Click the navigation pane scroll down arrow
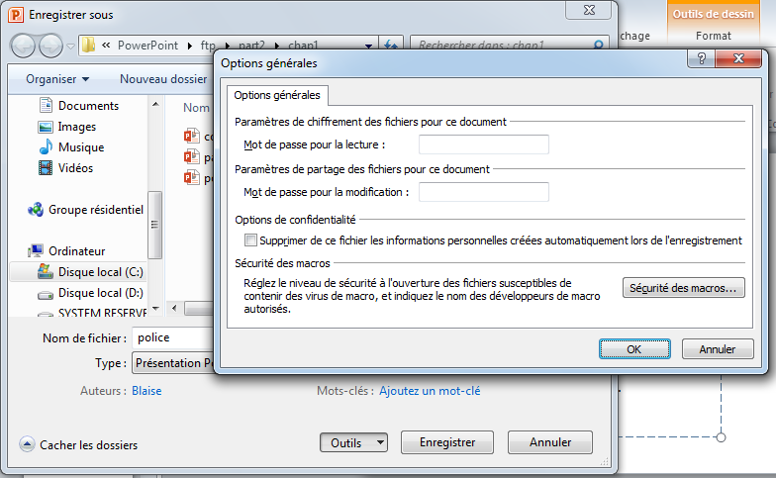The height and width of the screenshot is (478, 776). click(x=155, y=309)
